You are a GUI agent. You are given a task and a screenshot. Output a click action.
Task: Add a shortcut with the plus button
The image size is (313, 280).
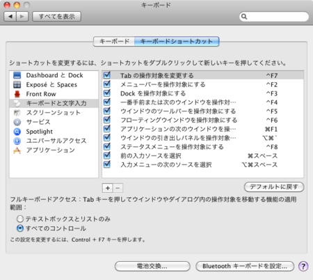[x=108, y=188]
